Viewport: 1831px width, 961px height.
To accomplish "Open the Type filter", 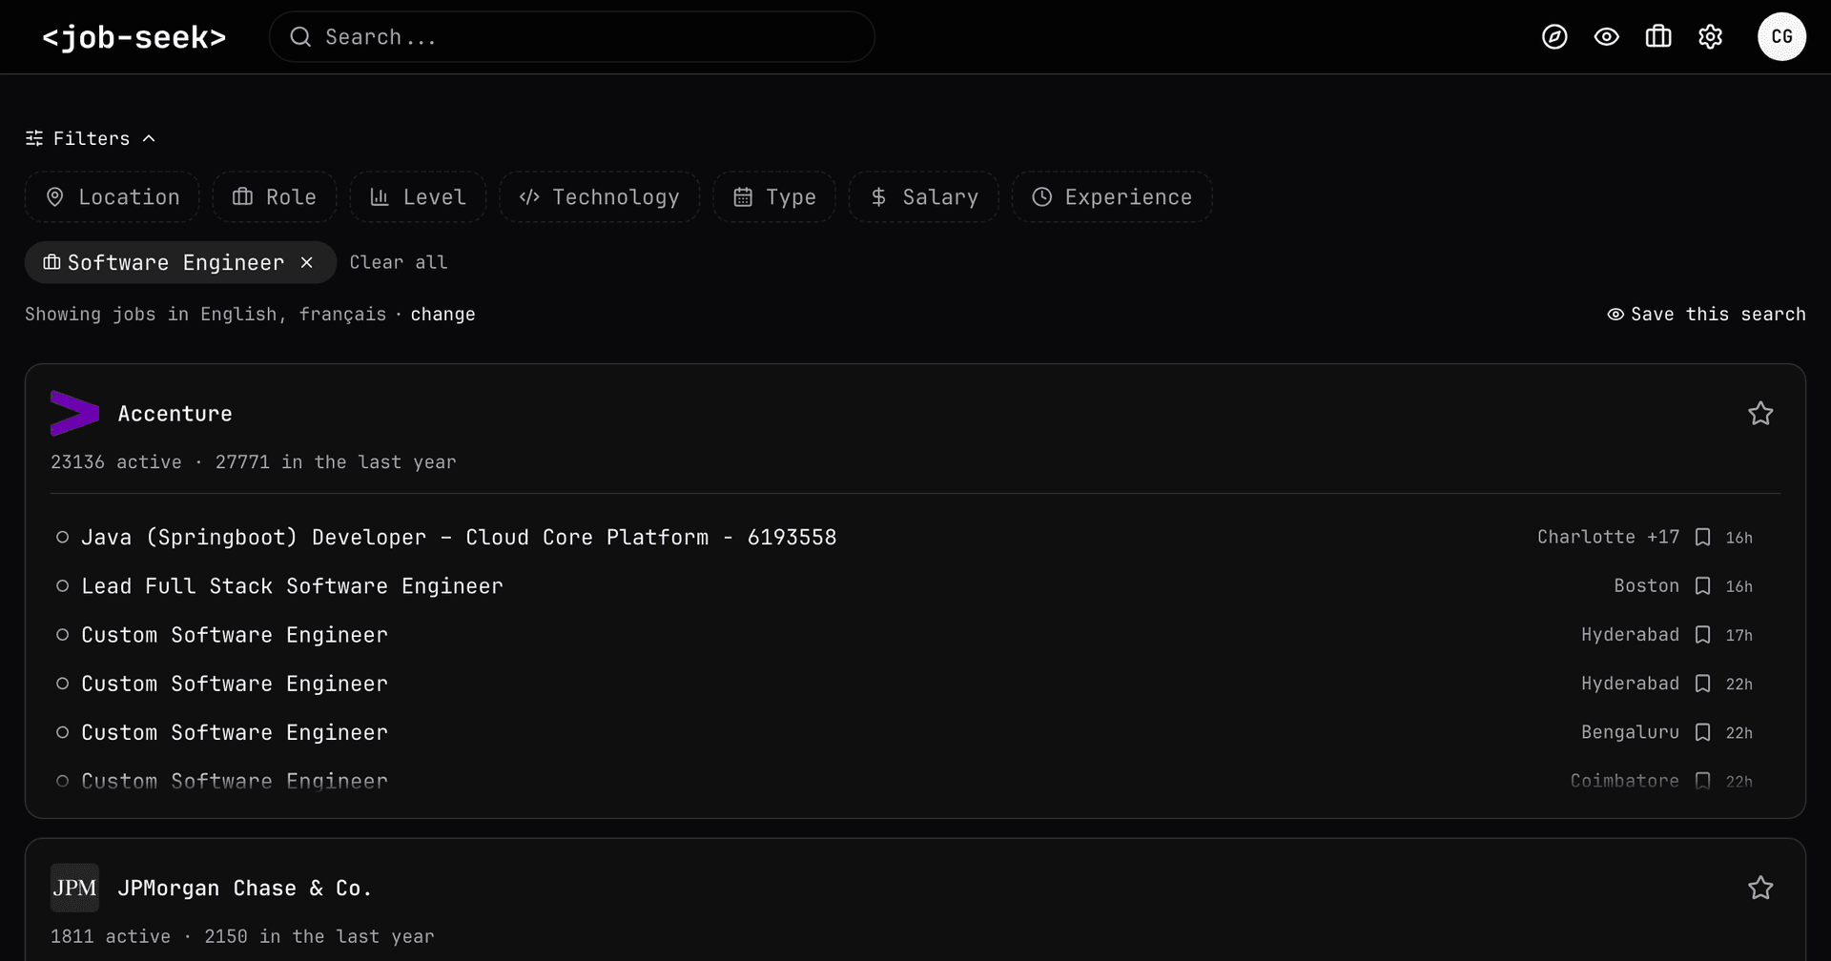I will coord(774,197).
